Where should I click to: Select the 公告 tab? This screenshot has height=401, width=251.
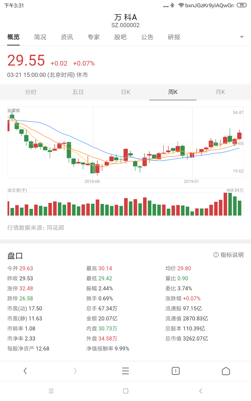[x=147, y=37]
